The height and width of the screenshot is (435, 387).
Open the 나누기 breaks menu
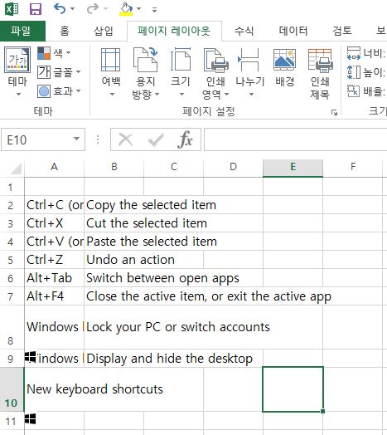point(250,72)
